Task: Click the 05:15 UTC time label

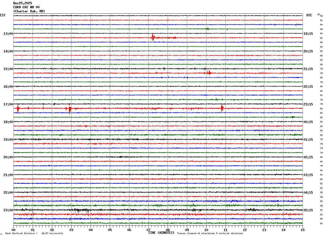Action: click(308, 210)
